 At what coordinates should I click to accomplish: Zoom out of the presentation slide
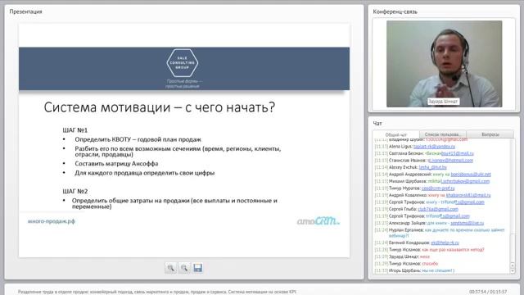click(x=184, y=268)
